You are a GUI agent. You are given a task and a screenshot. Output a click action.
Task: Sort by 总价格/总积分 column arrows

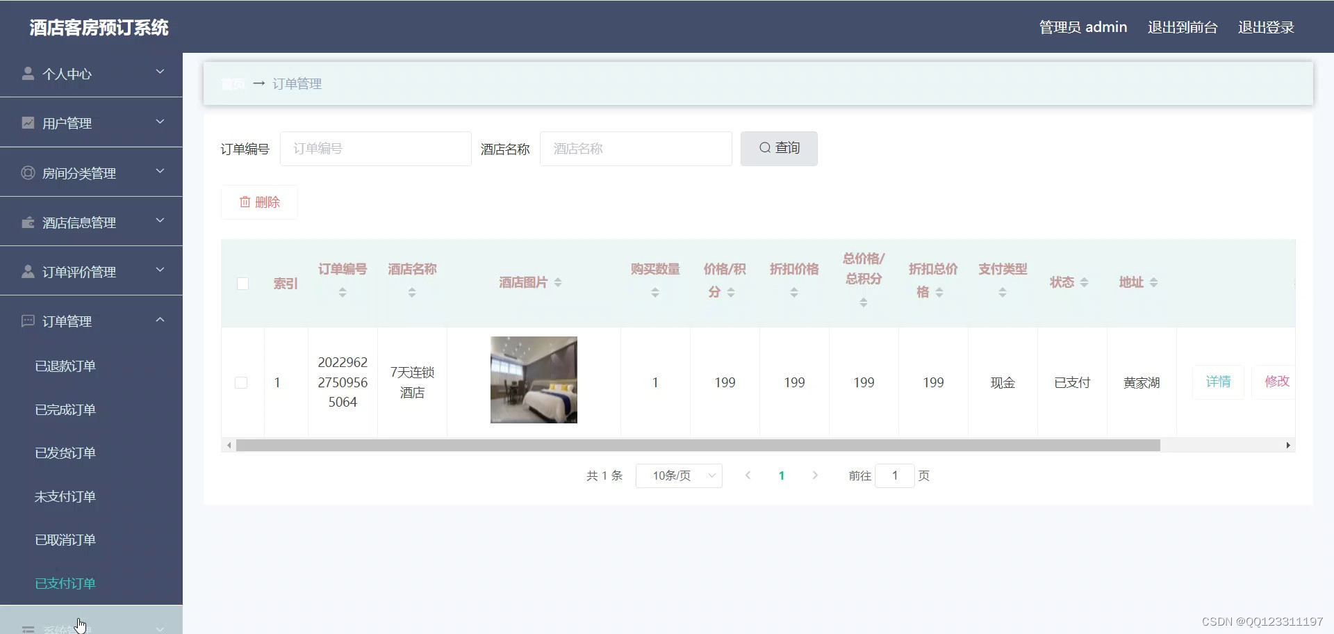click(x=864, y=302)
